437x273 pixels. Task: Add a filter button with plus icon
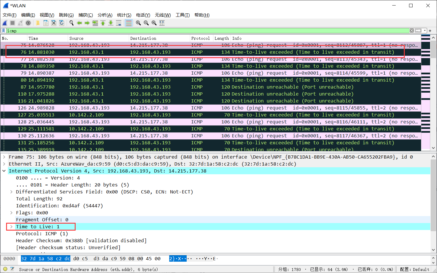coord(430,30)
